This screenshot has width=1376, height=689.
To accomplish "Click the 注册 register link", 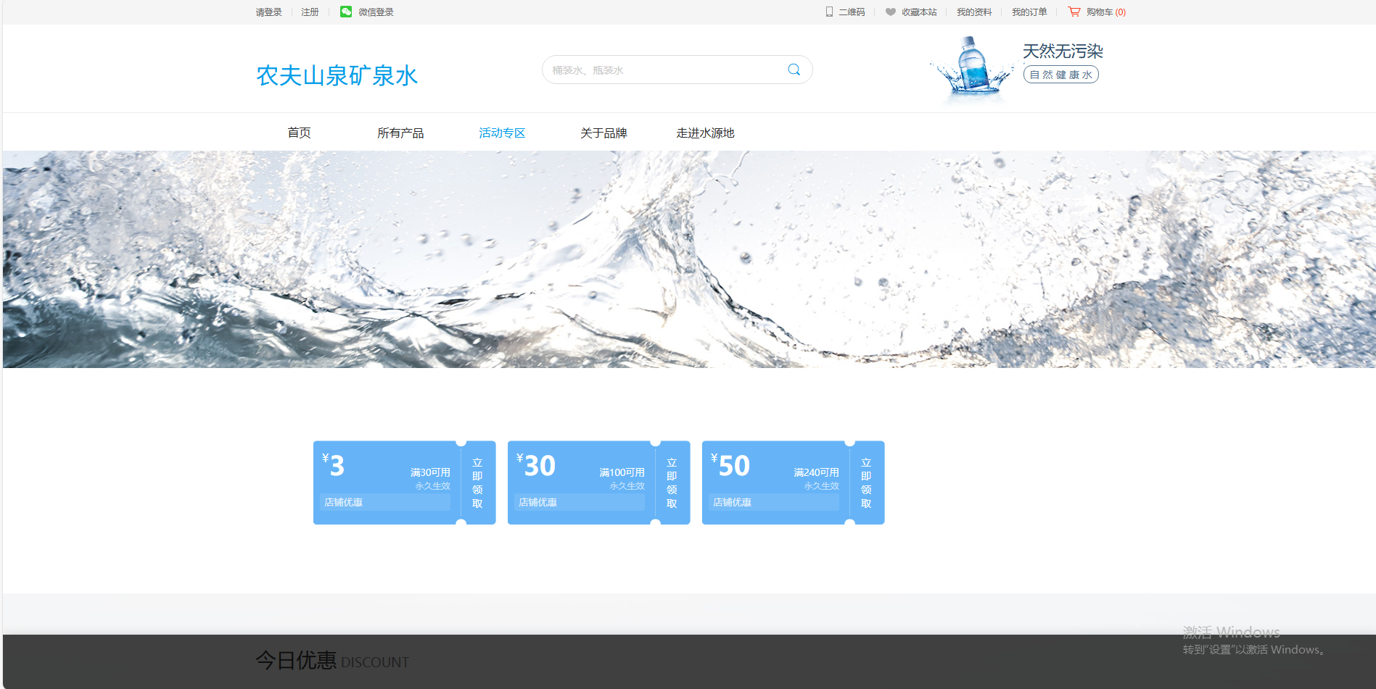I will pos(310,12).
